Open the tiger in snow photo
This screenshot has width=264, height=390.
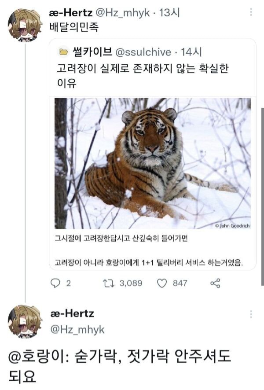tap(152, 163)
